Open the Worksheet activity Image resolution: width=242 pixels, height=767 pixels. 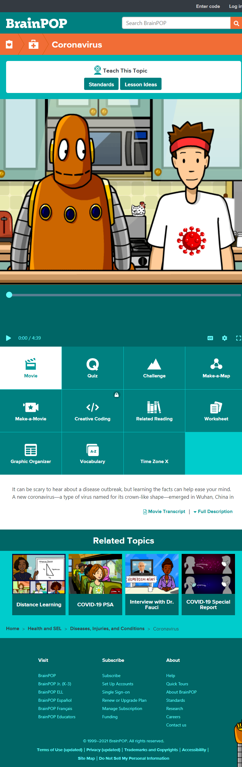tap(216, 411)
